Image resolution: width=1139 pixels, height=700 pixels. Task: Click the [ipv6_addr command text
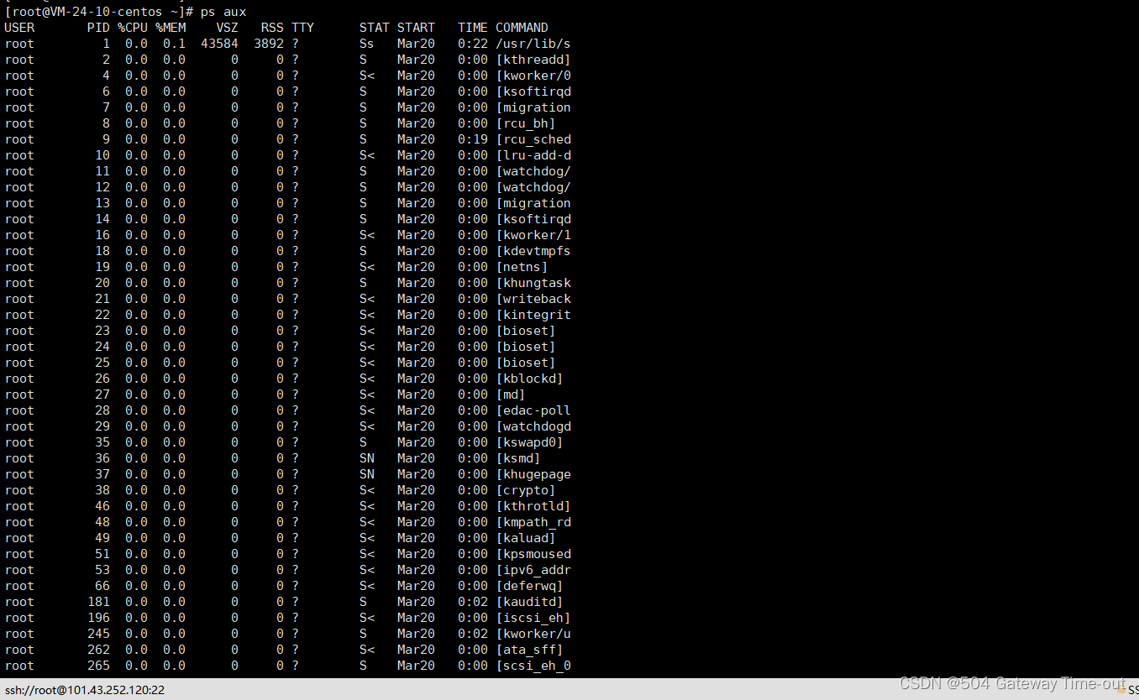coord(533,570)
